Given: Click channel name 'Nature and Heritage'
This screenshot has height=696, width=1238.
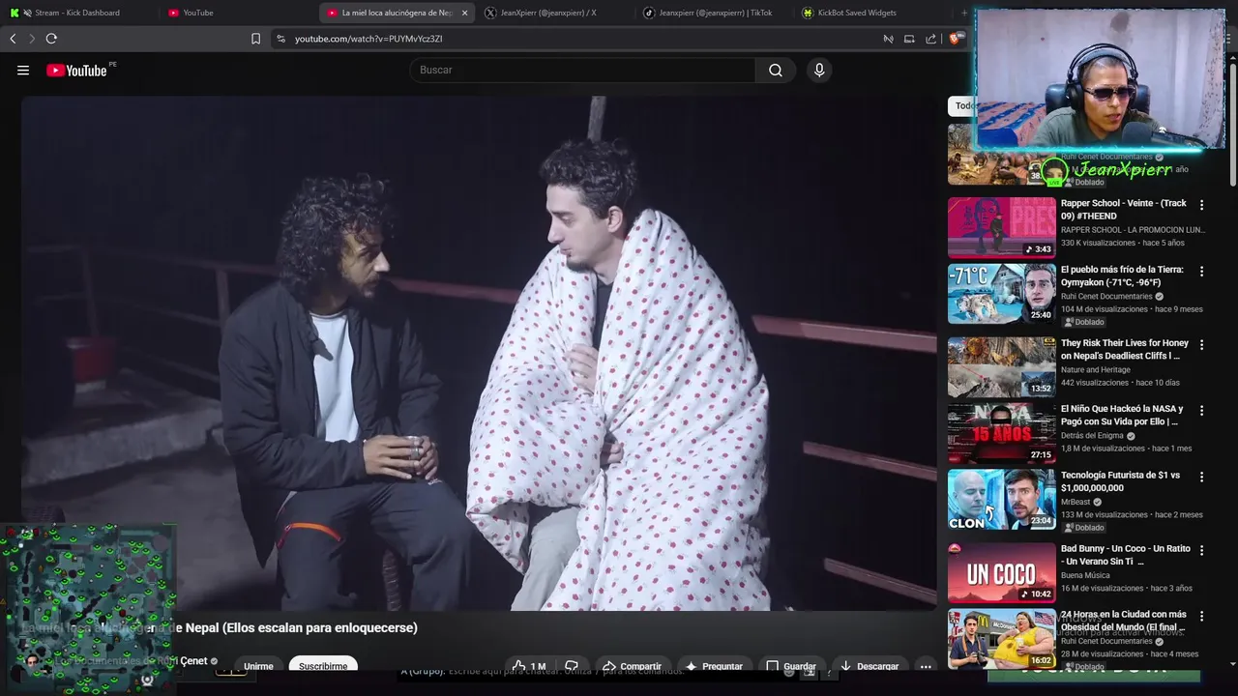Looking at the screenshot, I should (x=1097, y=369).
